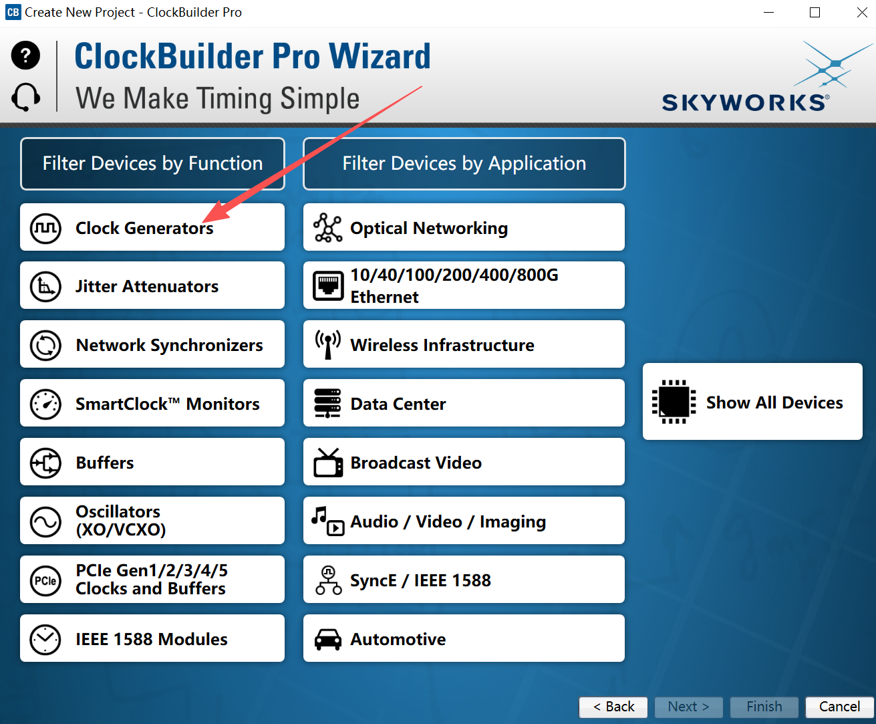Open the help question mark icon
This screenshot has width=876, height=724.
pyautogui.click(x=25, y=55)
